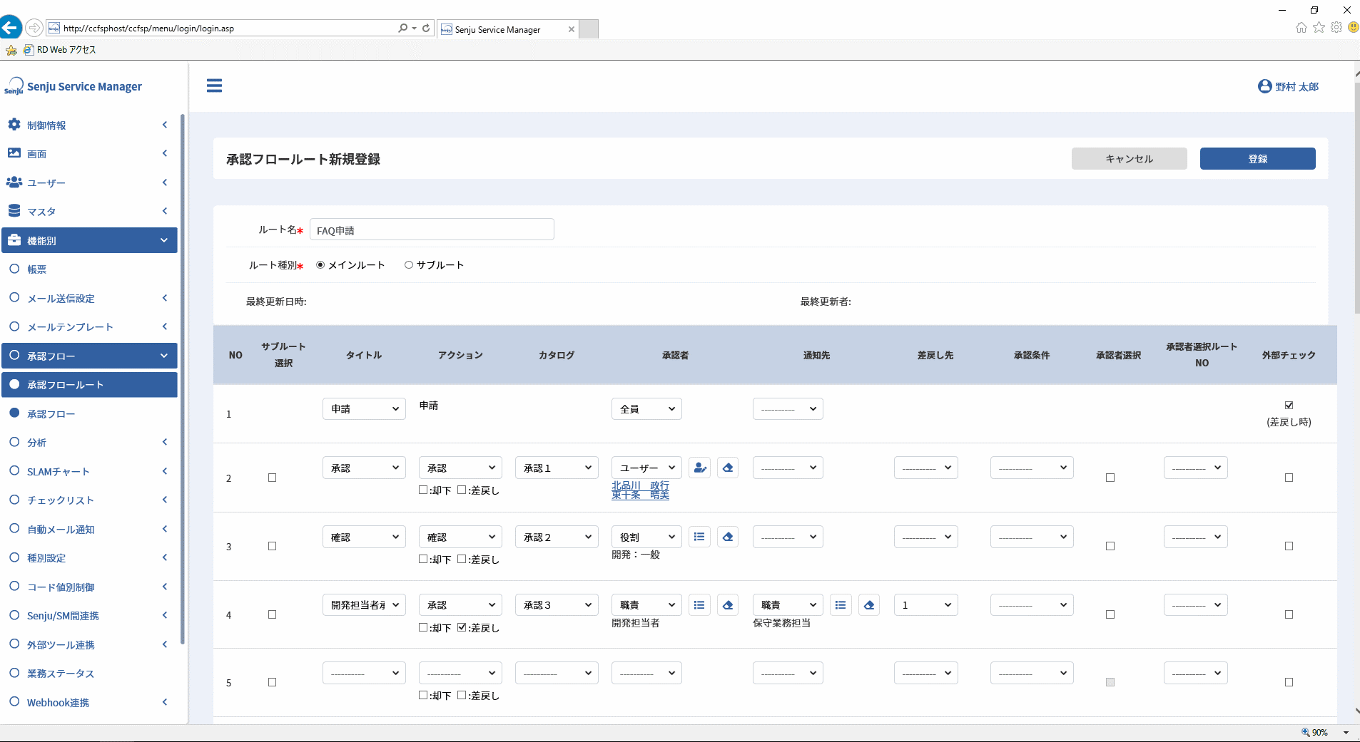Click the browser back arrow button
The image size is (1360, 742).
10,28
